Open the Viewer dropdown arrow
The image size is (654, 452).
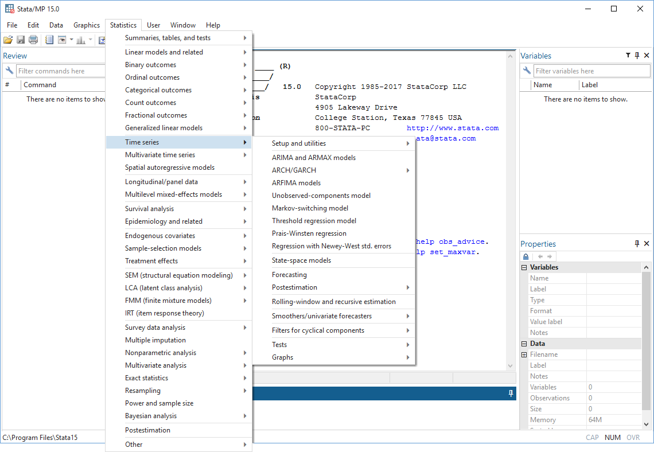71,40
